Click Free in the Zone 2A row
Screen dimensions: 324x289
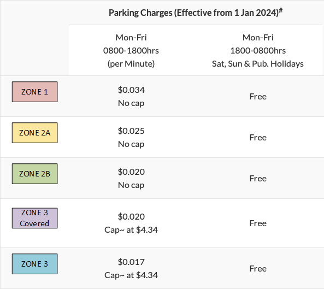pos(258,137)
